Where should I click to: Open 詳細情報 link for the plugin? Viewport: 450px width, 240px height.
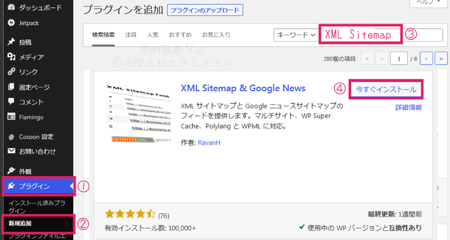pos(409,107)
